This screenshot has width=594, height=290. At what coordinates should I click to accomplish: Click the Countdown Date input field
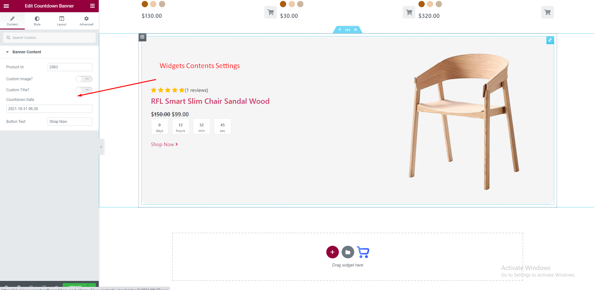(x=49, y=109)
